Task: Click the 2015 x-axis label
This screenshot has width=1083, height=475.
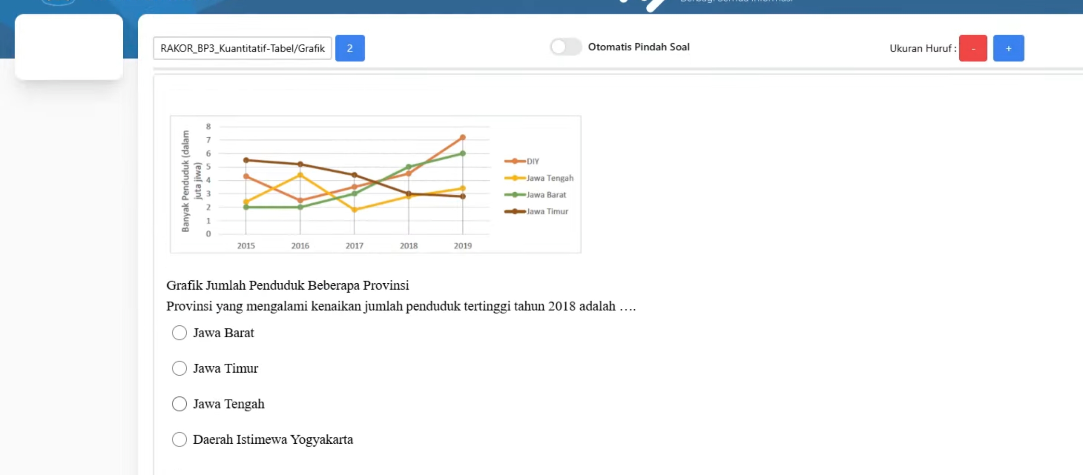Action: [246, 246]
